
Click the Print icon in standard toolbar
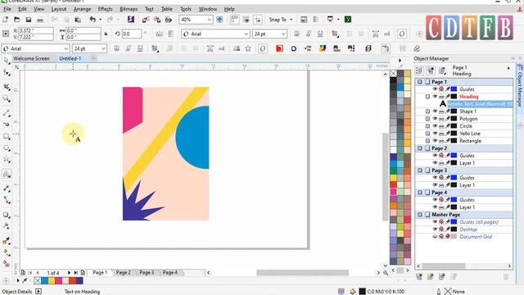(40, 20)
